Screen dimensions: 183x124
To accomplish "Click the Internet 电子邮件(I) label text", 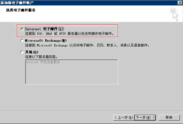I will coord(44,29).
